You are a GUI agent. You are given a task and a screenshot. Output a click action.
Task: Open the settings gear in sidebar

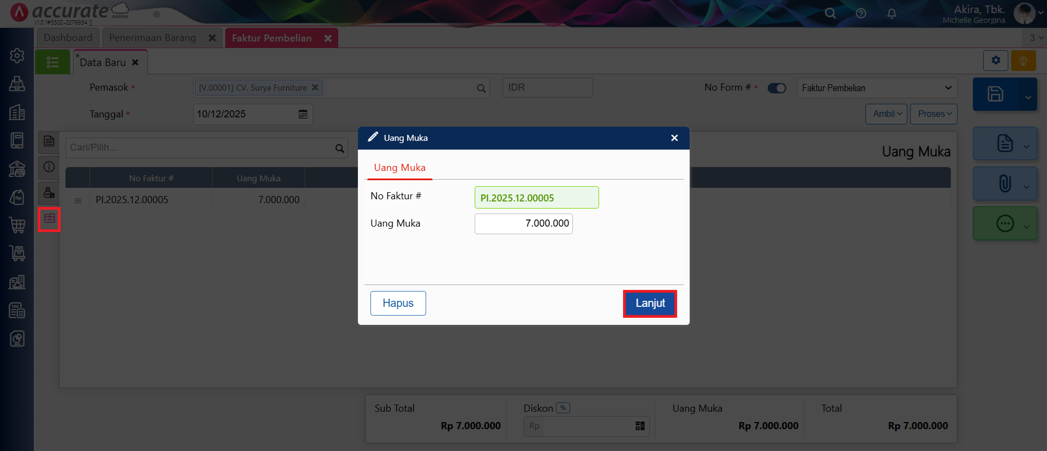pyautogui.click(x=17, y=56)
